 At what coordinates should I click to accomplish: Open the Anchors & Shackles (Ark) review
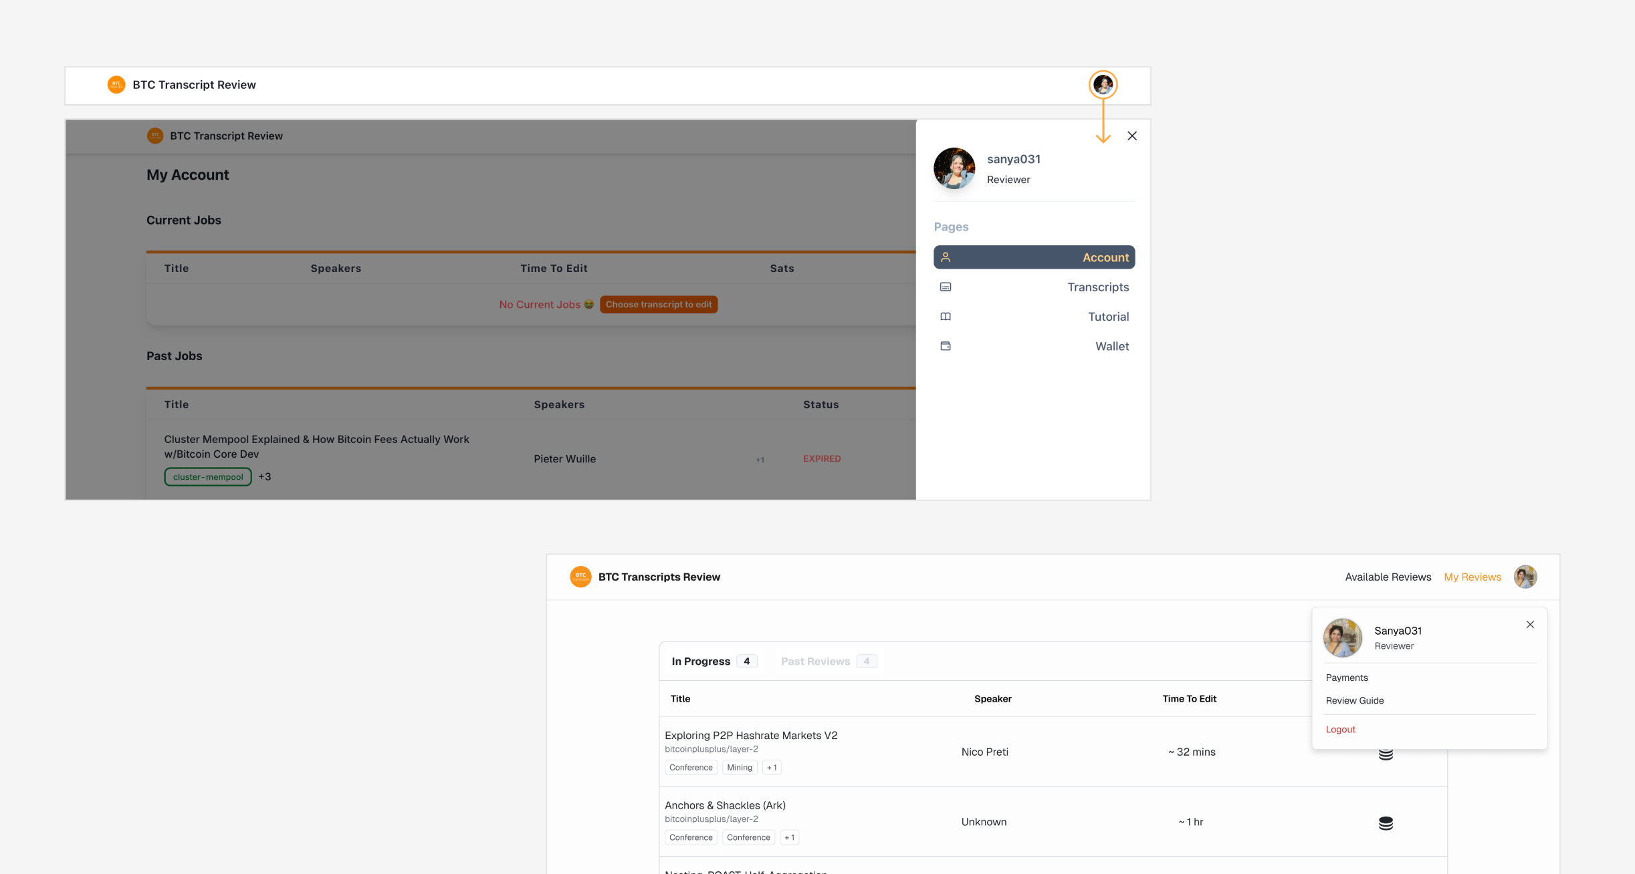[725, 806]
